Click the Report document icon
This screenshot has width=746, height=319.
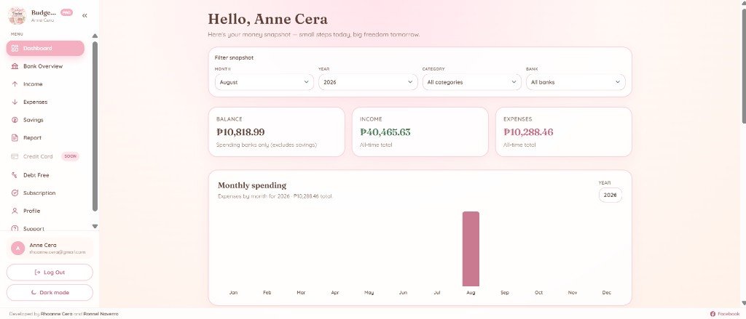tap(15, 138)
